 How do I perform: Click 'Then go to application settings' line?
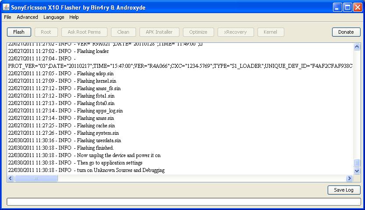(75, 162)
